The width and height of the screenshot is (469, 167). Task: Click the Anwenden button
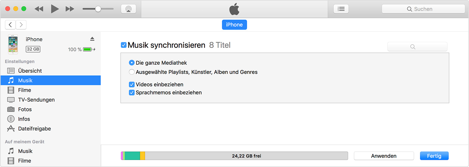[x=384, y=156]
